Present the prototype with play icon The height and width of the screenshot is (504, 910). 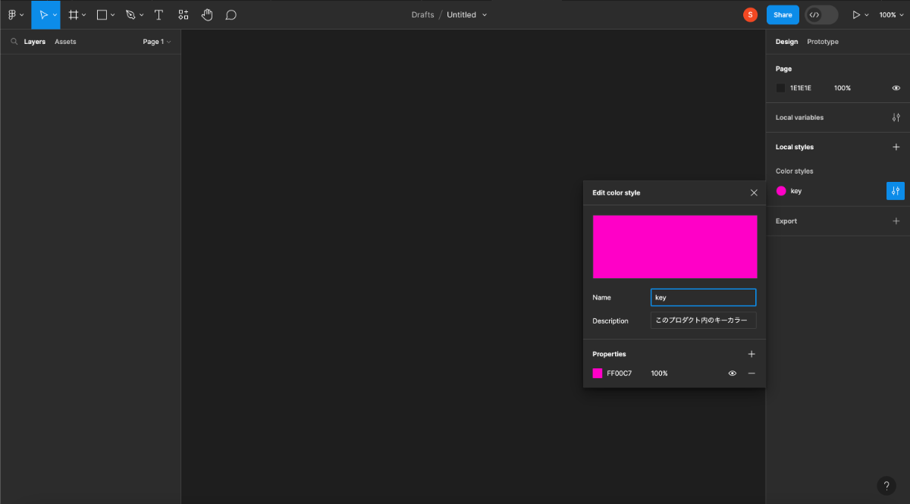point(857,14)
